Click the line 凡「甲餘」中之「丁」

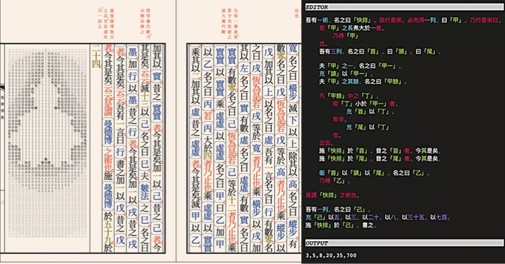click(x=349, y=95)
